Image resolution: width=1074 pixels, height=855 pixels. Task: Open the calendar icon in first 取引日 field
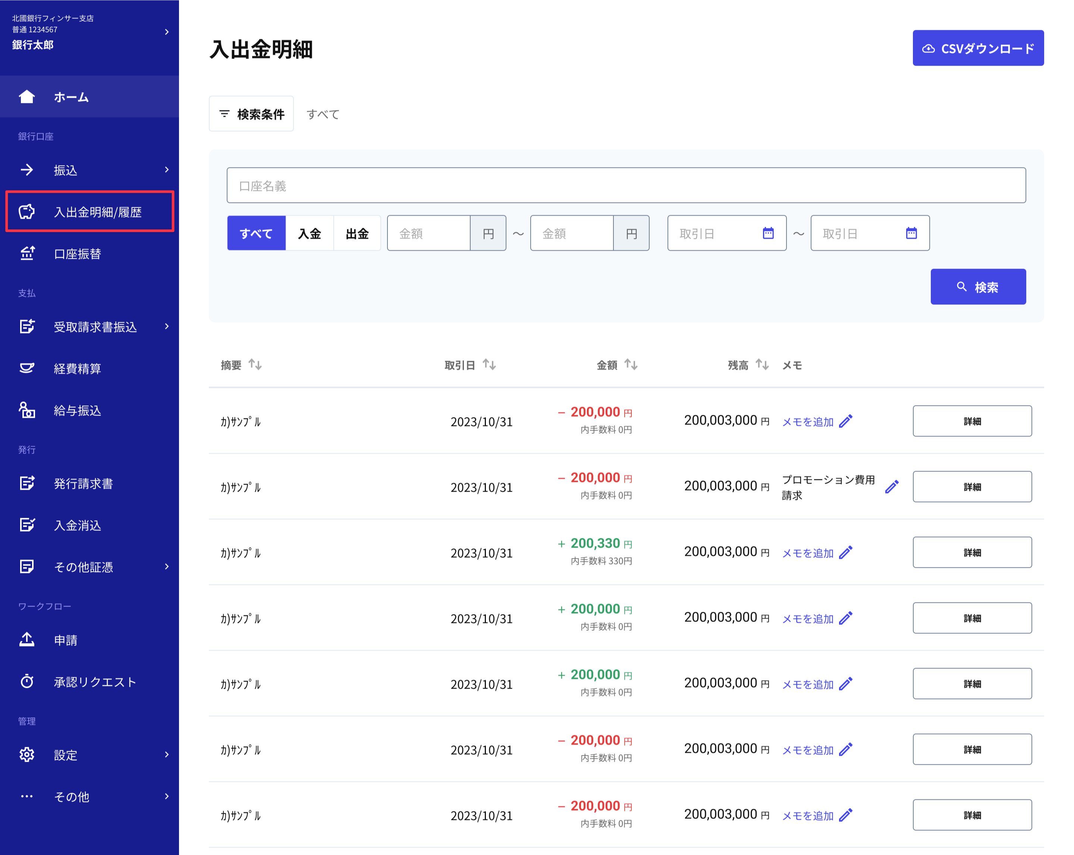tap(767, 233)
